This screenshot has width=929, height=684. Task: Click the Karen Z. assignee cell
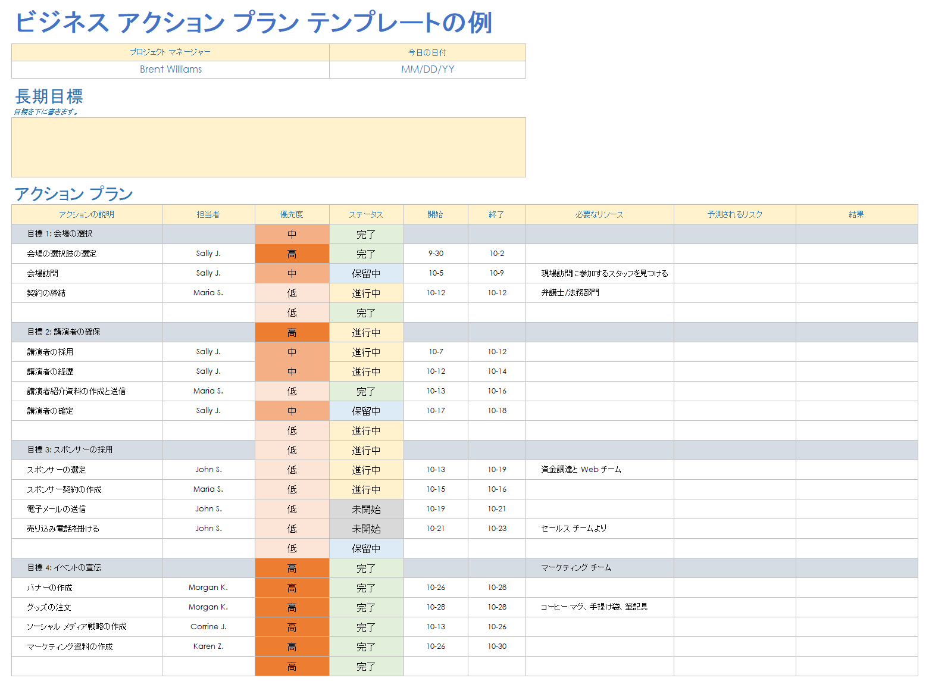click(x=208, y=646)
